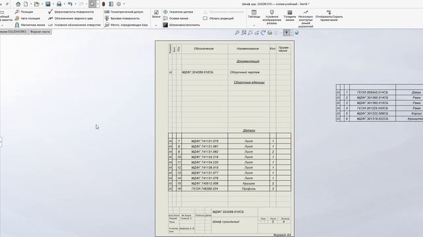Select Шкаф сушильный in title block
This screenshot has width=423, height=237.
226,222
